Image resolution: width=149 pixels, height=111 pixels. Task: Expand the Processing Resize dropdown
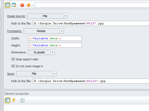click(44, 31)
